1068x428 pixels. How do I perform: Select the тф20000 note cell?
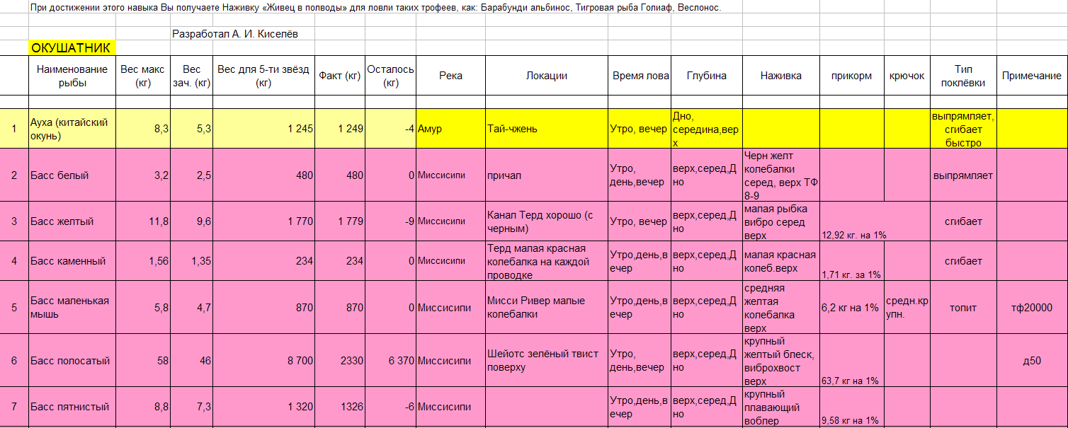[1032, 308]
